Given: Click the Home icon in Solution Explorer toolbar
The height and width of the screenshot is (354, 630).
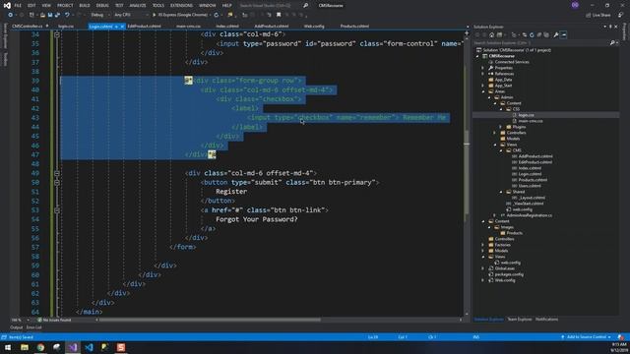Looking at the screenshot, I should click(x=491, y=35).
